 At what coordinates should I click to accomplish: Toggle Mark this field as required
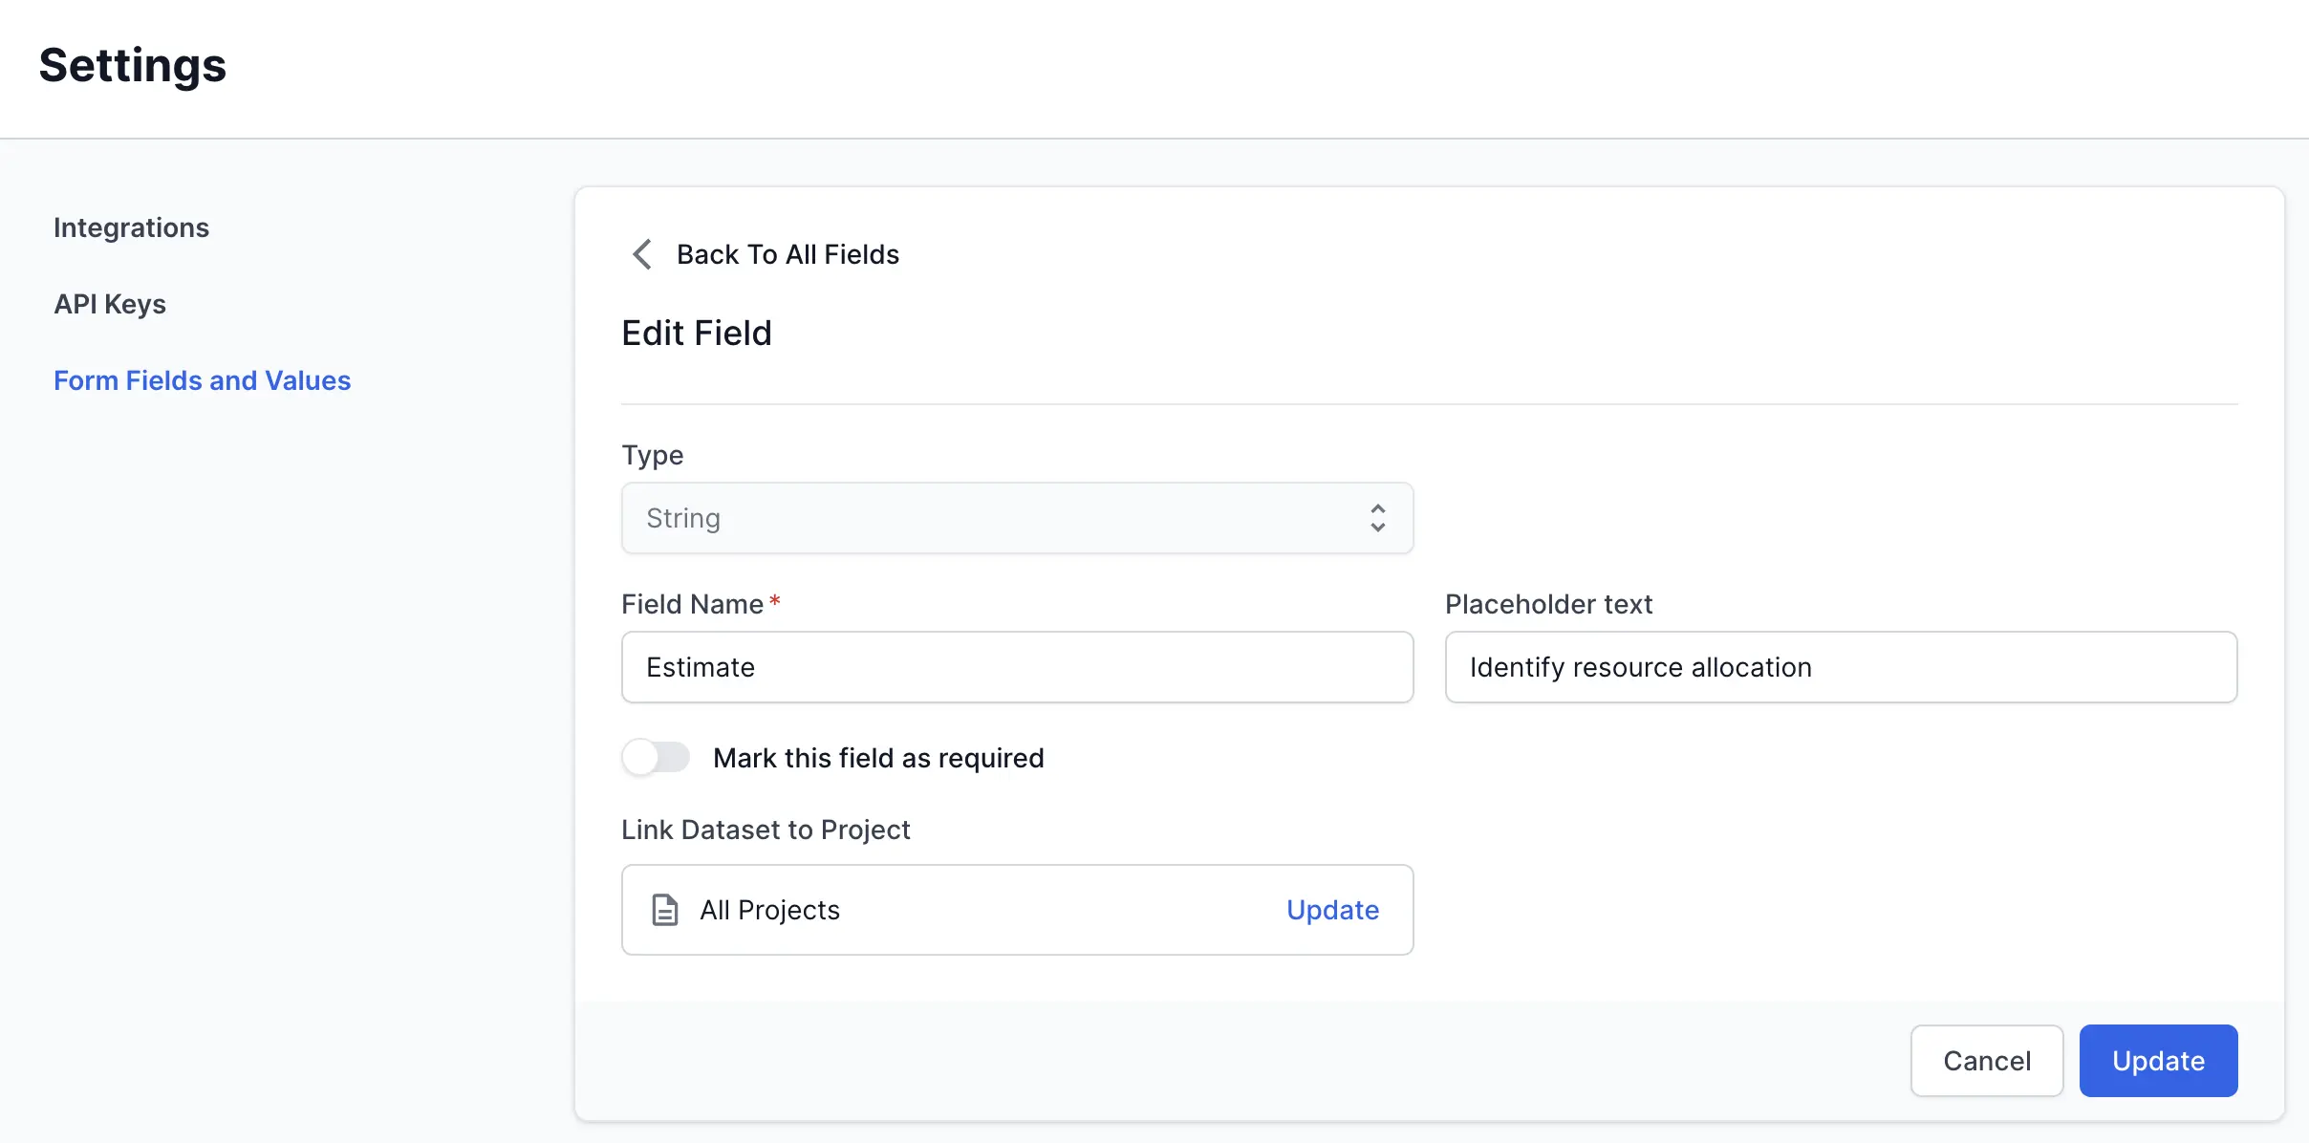(656, 758)
